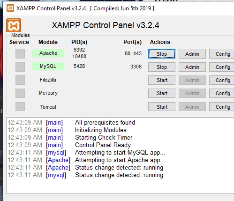Open FileZilla Config menu

click(222, 80)
